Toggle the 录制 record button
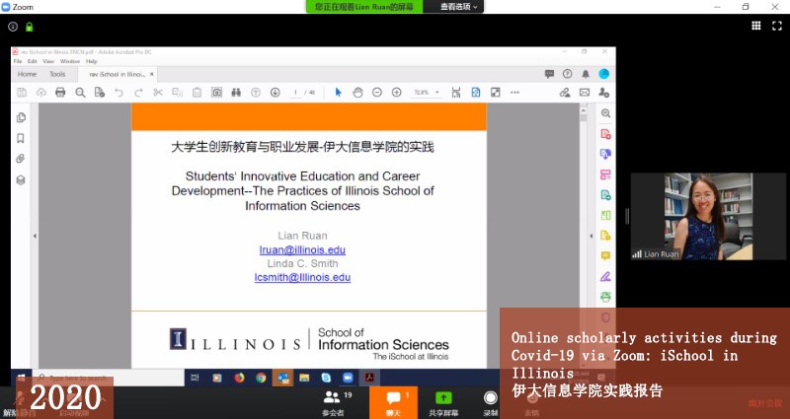 coord(490,403)
